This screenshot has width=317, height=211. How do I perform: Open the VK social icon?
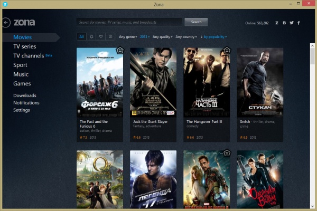pos(284,23)
